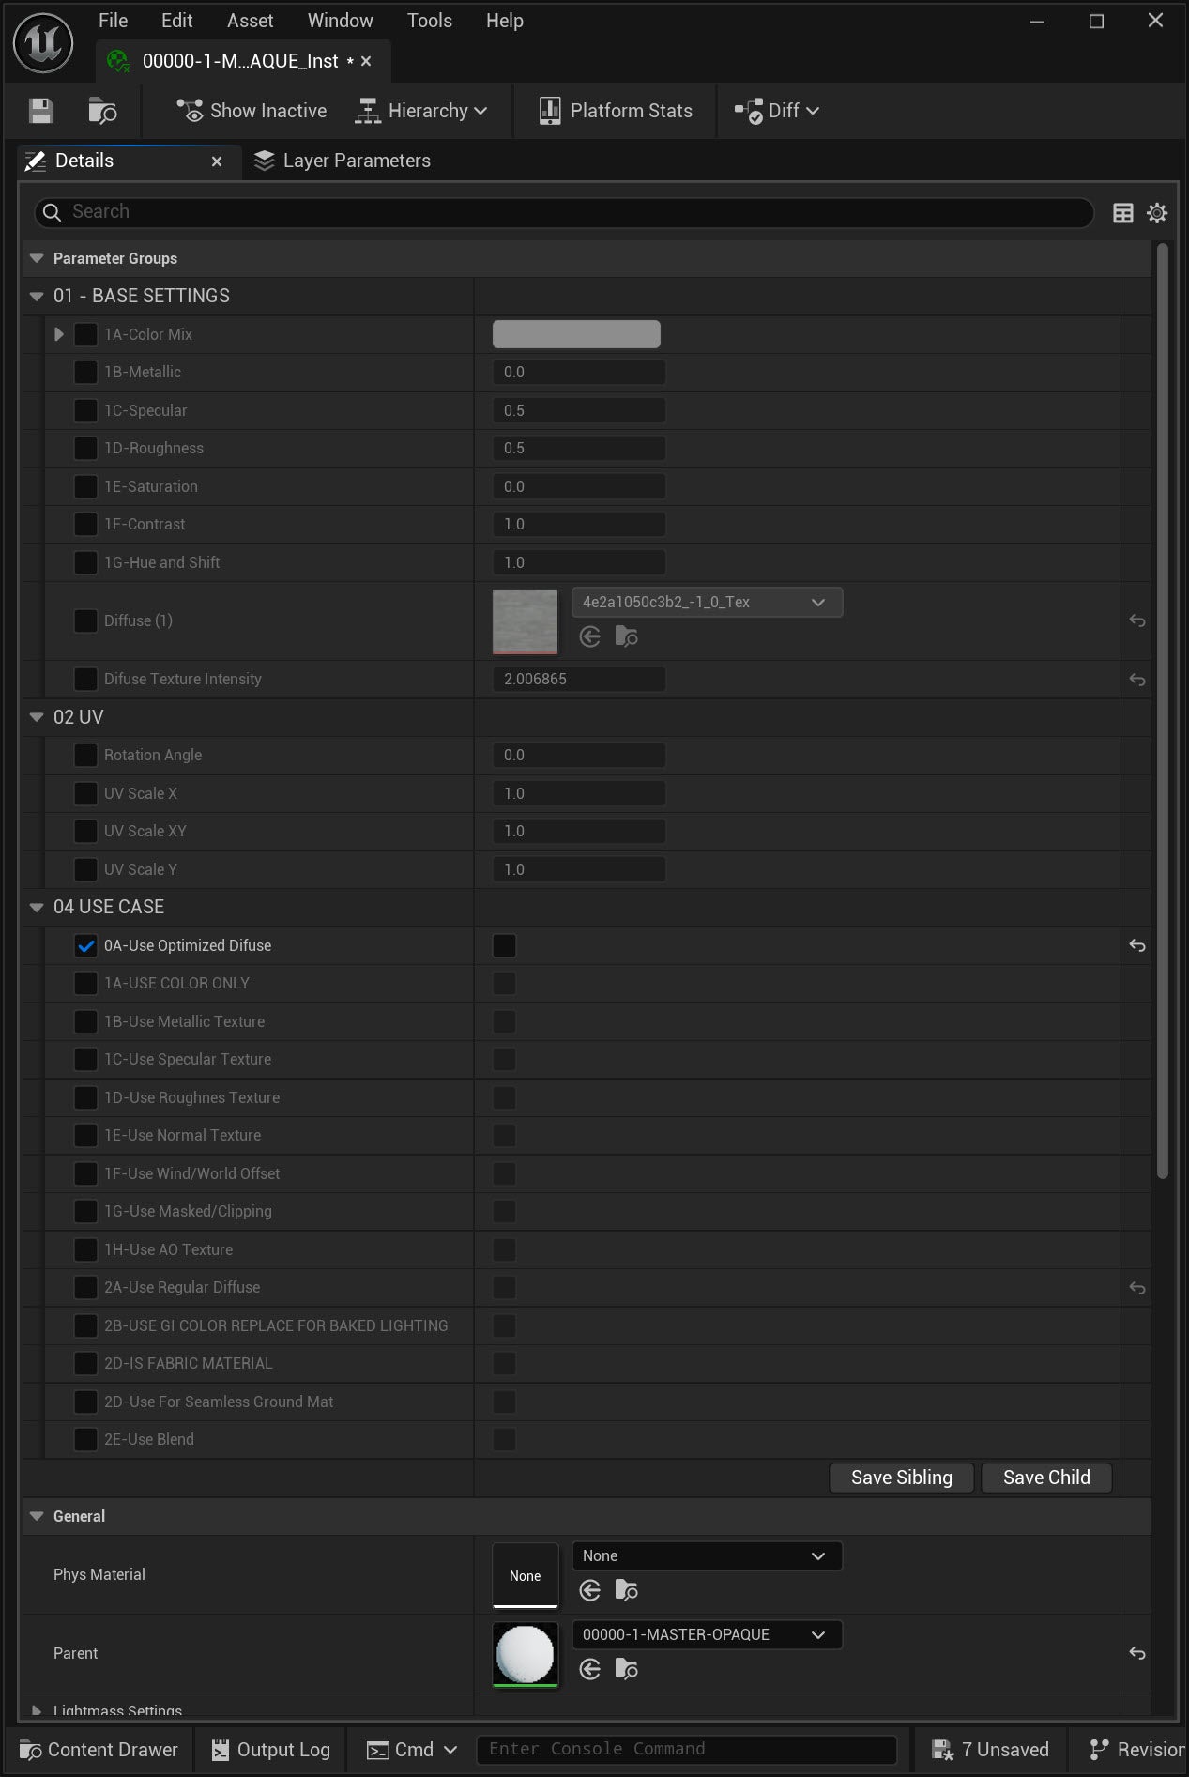Image resolution: width=1189 pixels, height=1777 pixels.
Task: Open the Diffuse texture asset dropdown
Action: click(707, 603)
